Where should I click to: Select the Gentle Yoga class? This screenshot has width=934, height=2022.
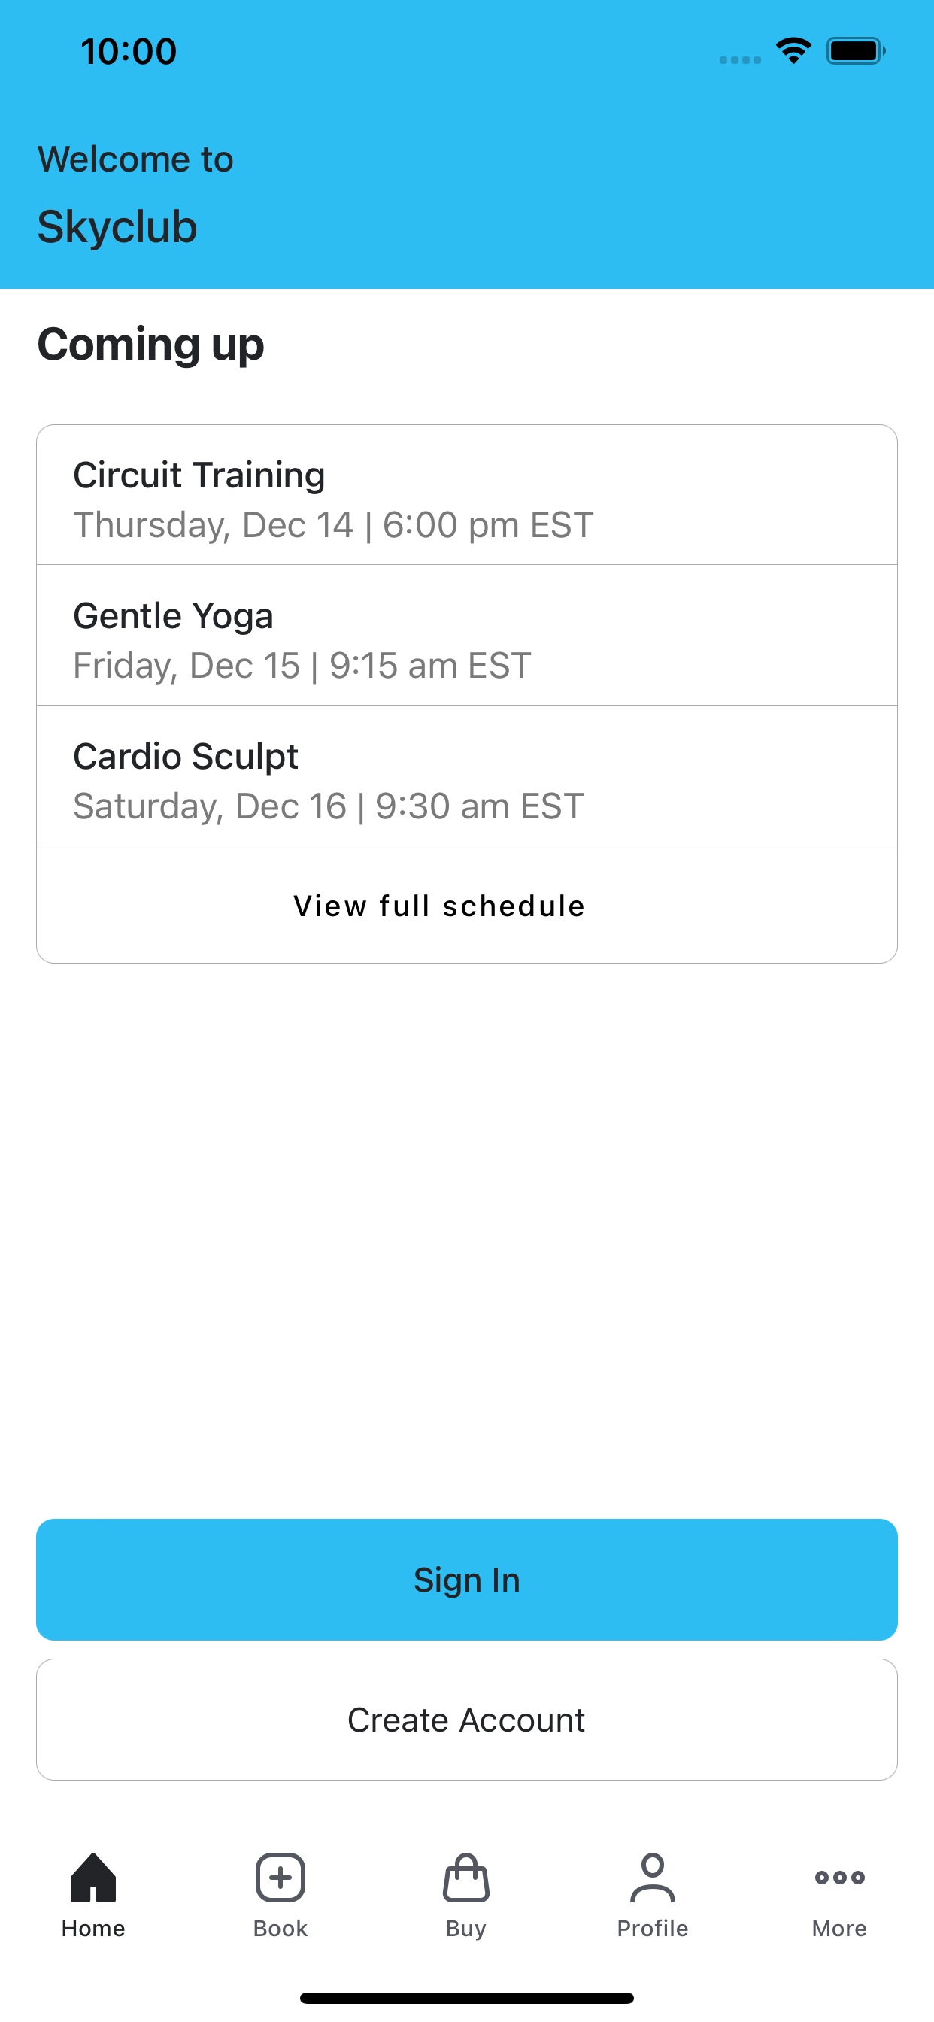(x=467, y=635)
